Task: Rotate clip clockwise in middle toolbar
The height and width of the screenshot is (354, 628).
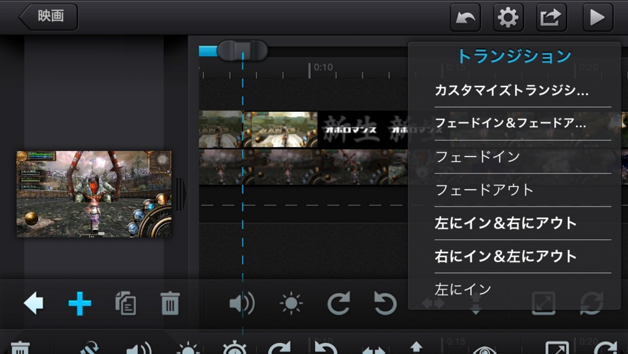Action: [339, 303]
